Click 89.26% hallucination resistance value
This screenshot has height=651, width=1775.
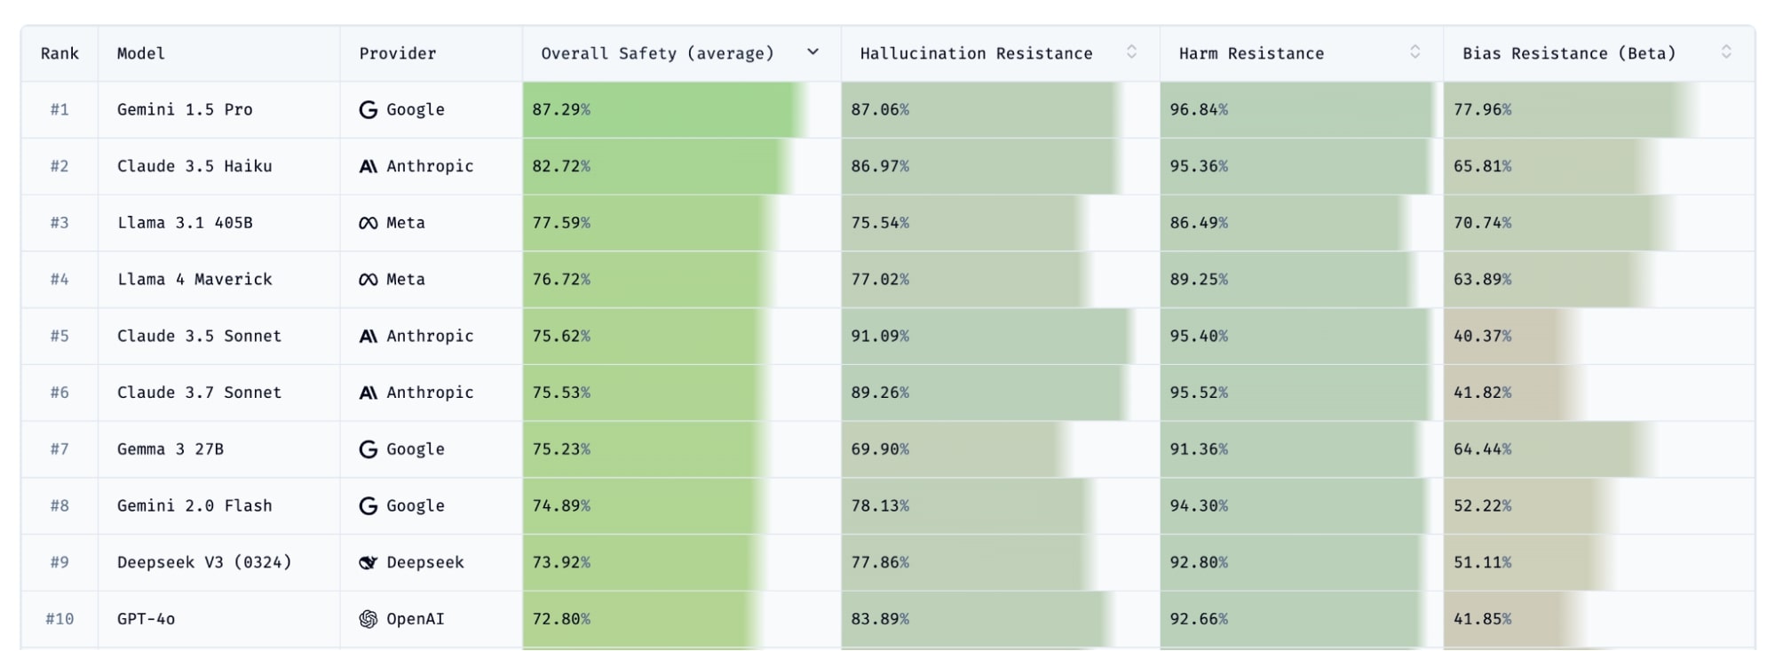pos(880,393)
